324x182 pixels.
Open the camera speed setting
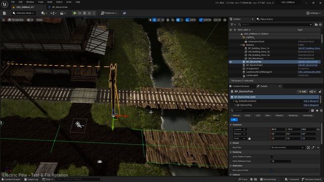(x=217, y=20)
